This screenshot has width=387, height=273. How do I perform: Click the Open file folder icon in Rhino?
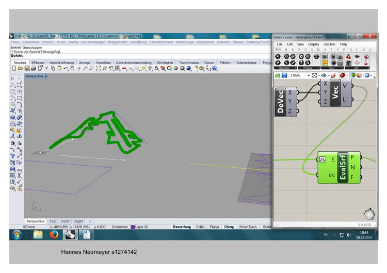21,68
